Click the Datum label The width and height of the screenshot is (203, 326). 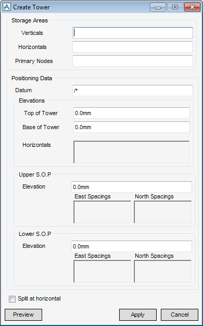pyautogui.click(x=23, y=90)
